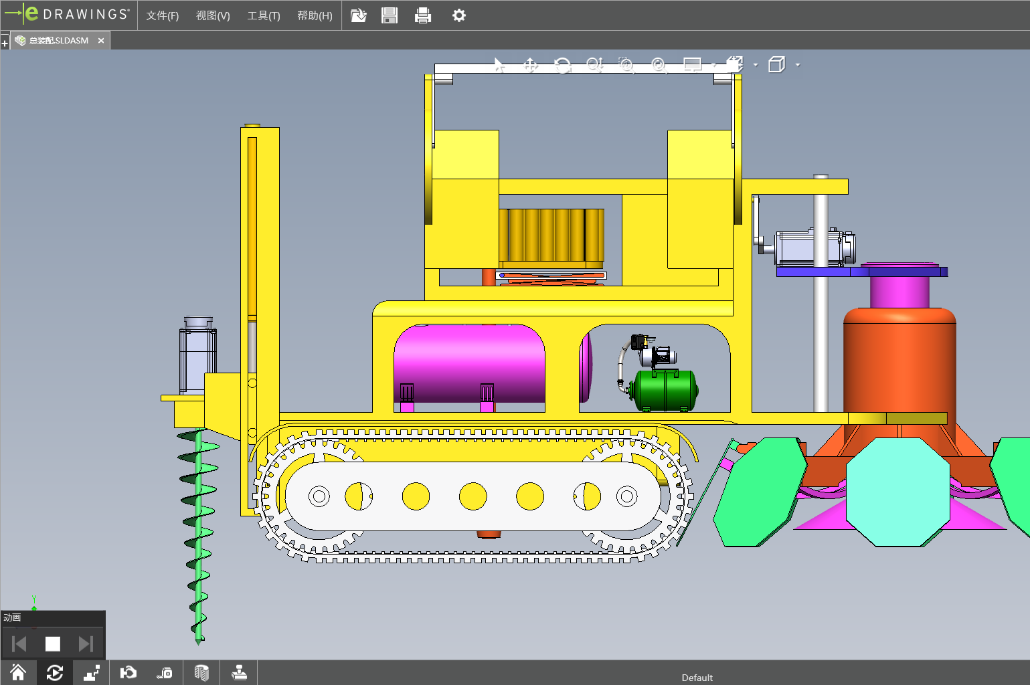
Task: Click the Print icon in the top bar
Action: [423, 15]
